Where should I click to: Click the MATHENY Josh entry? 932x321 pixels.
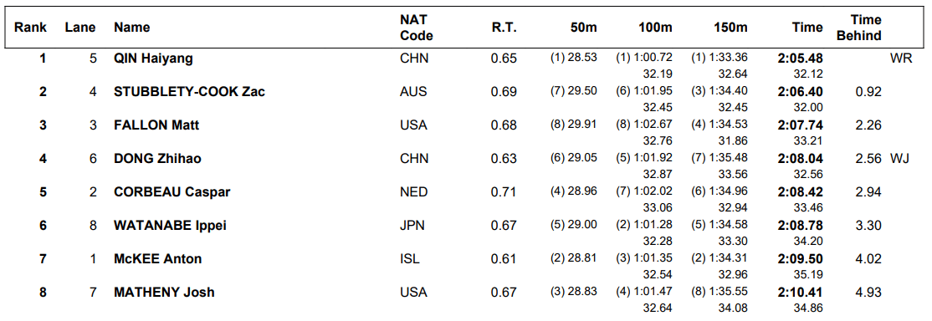(x=164, y=292)
